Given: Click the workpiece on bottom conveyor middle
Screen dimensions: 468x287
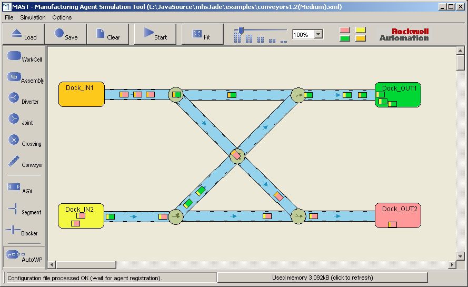Looking at the screenshot, I should [x=267, y=216].
